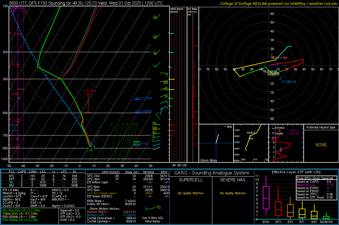Click '3-6km AGL LR = 6.7 C/km'
Viewport: 339px width, 225px height.
pos(20,214)
